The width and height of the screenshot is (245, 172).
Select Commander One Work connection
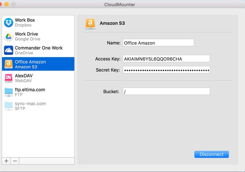39,48
